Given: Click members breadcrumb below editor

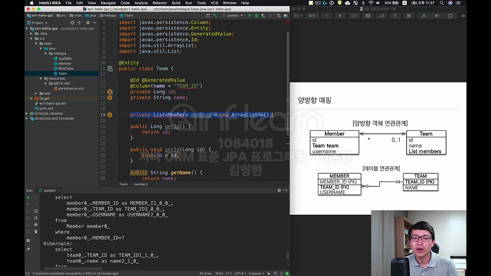Looking at the screenshot, I should [141, 184].
